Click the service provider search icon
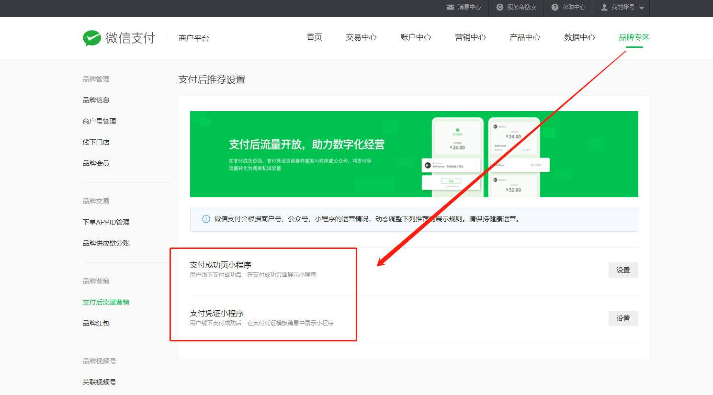This screenshot has width=713, height=395. coord(500,7)
